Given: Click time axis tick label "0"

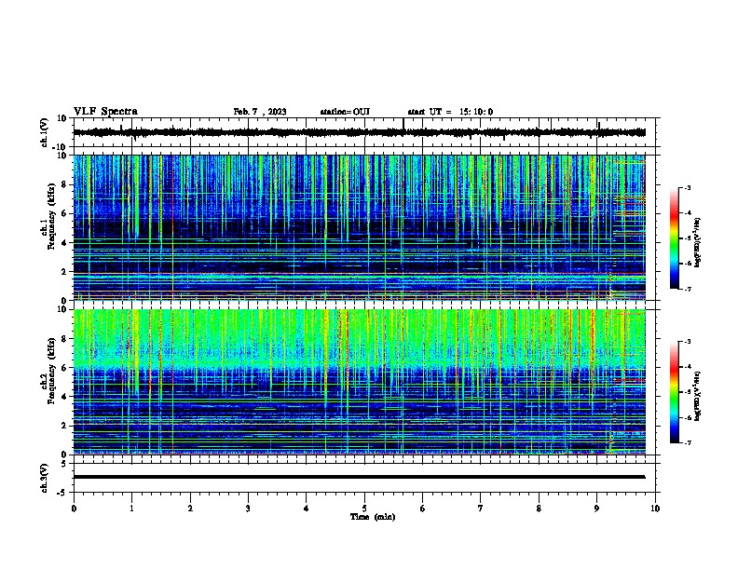Looking at the screenshot, I should (74, 509).
